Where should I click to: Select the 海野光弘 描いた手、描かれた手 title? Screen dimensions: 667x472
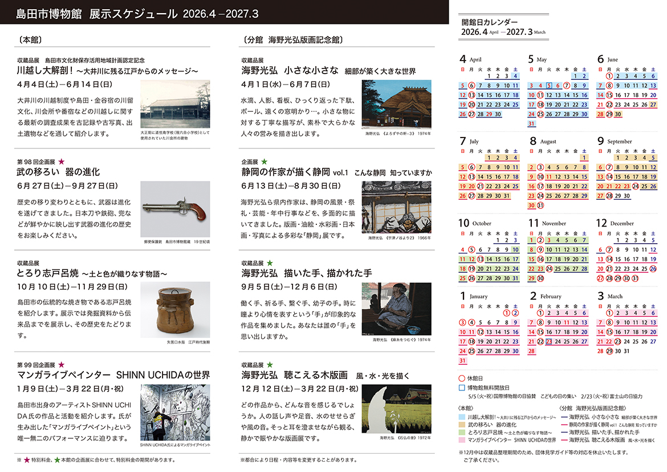tap(306, 273)
